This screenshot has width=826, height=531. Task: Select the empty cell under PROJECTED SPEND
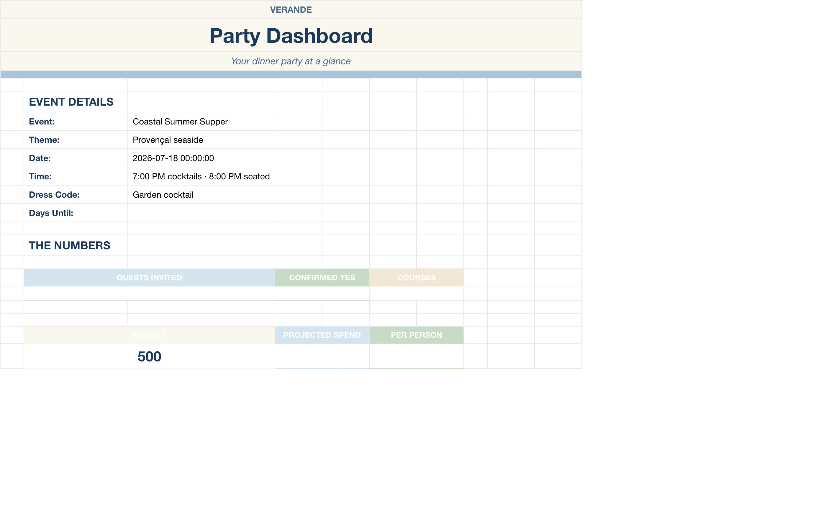(322, 356)
